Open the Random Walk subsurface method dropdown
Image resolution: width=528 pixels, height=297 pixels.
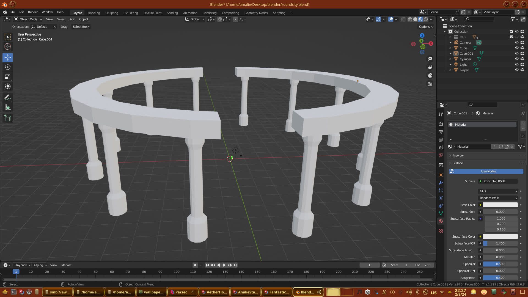tap(498, 198)
